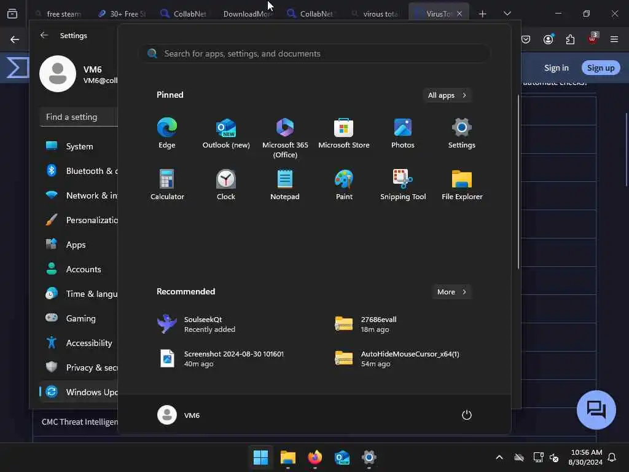The height and width of the screenshot is (472, 629).
Task: Open Notepad from pinned apps
Action: (x=285, y=184)
